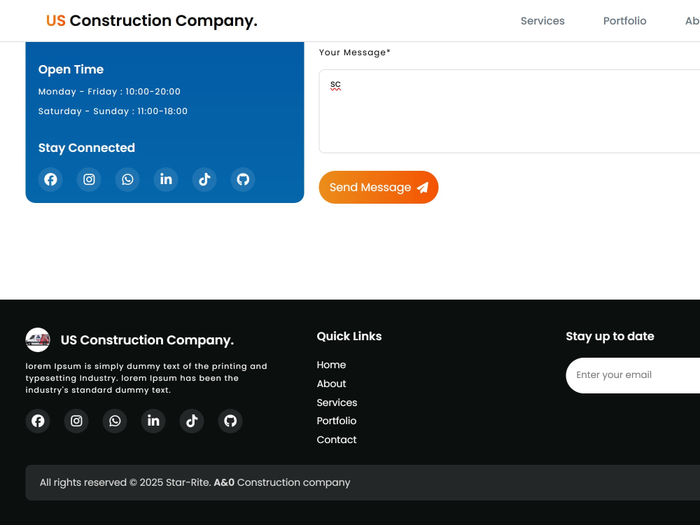Screen dimensions: 700x525
Task: Open Services in the top navigation
Action: pyautogui.click(x=542, y=21)
